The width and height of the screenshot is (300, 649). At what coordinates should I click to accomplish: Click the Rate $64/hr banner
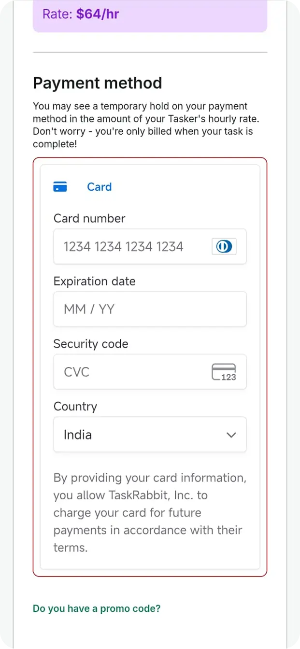[x=150, y=15]
